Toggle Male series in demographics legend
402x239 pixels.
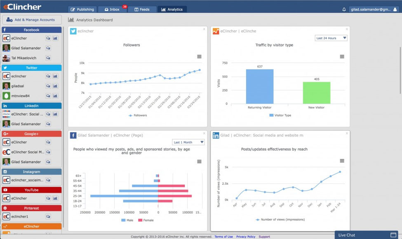(127, 220)
